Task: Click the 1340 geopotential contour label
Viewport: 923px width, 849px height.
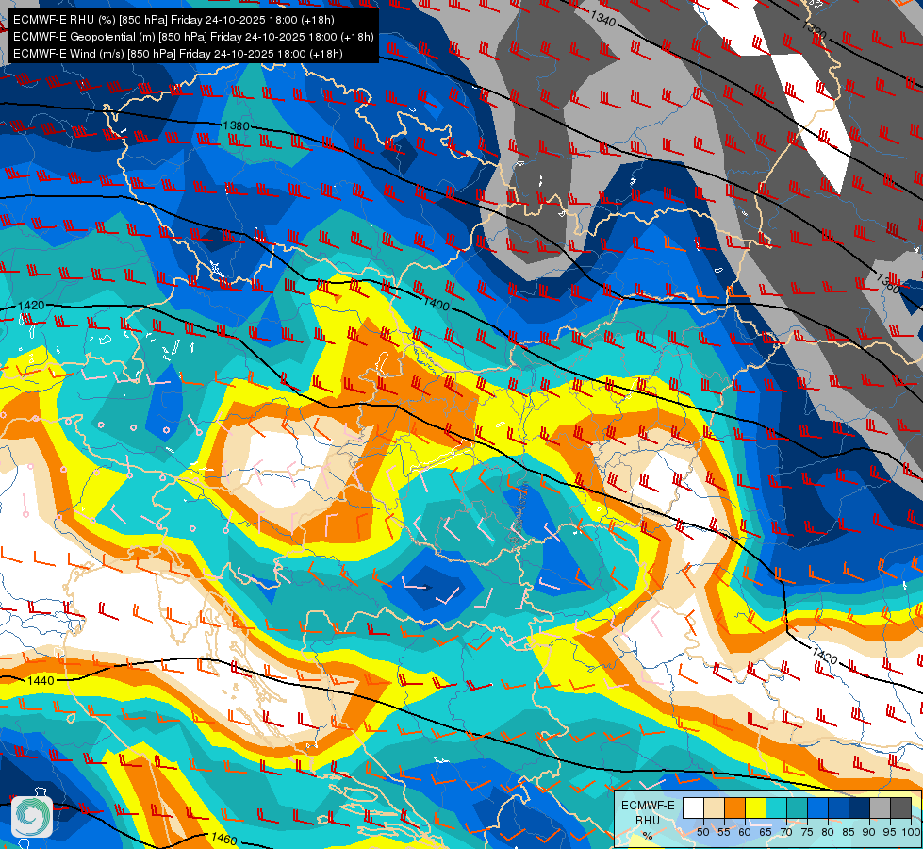Action: tap(602, 20)
